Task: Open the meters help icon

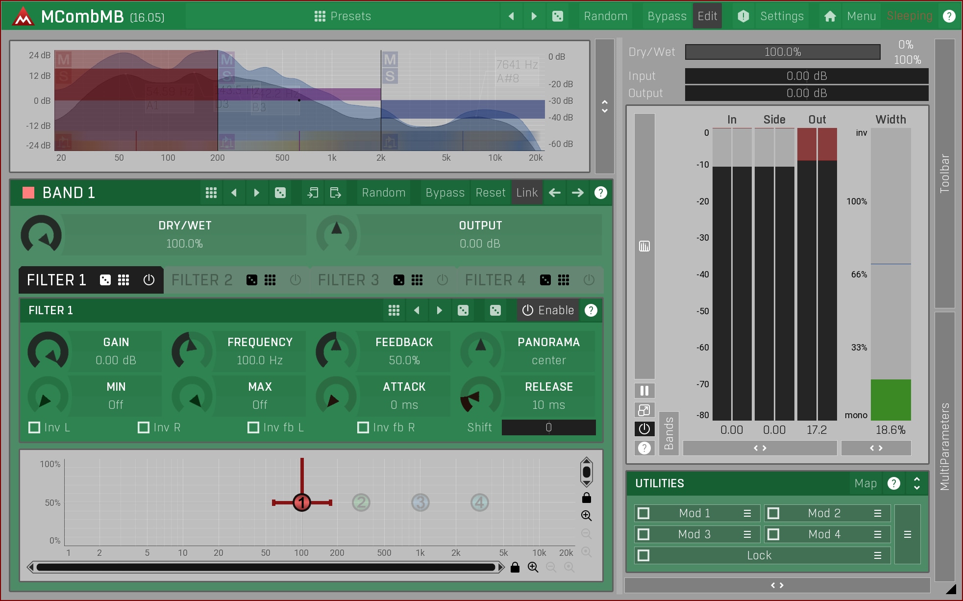Action: (x=644, y=448)
